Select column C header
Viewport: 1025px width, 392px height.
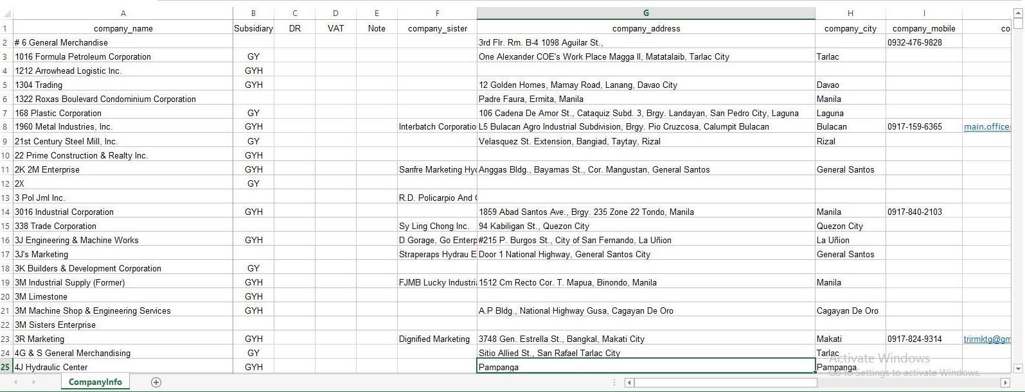(x=294, y=13)
